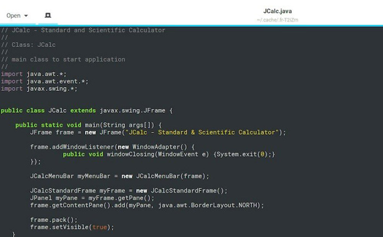Viewport: 383px width, 237px height.
Task: Click the 'frame.pack();' statement
Action: 54,220
